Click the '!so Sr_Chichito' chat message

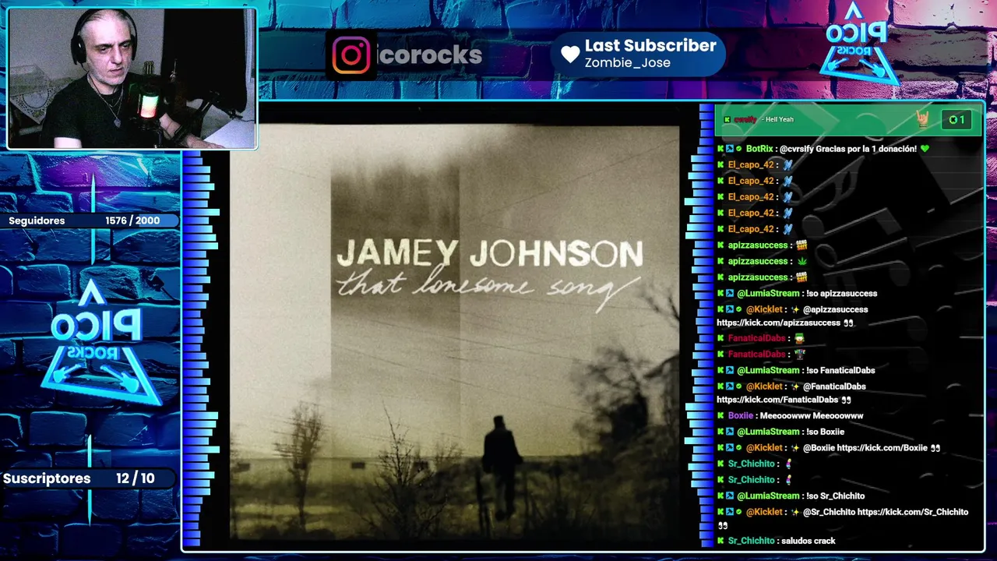(x=835, y=496)
